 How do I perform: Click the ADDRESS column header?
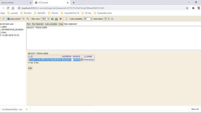coord(67,56)
